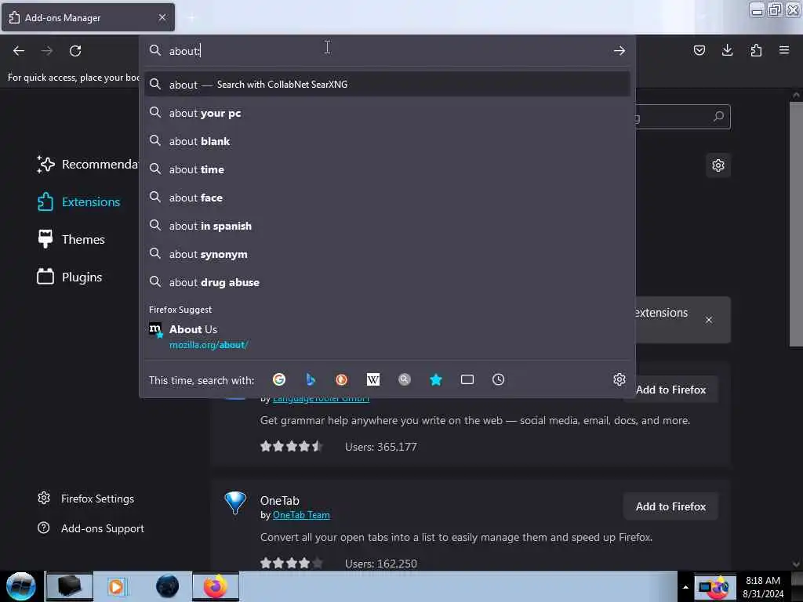Select the 'about in spanish' suggestion

(x=387, y=225)
